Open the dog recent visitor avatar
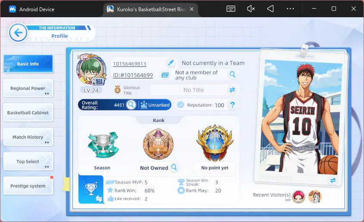 (315, 197)
